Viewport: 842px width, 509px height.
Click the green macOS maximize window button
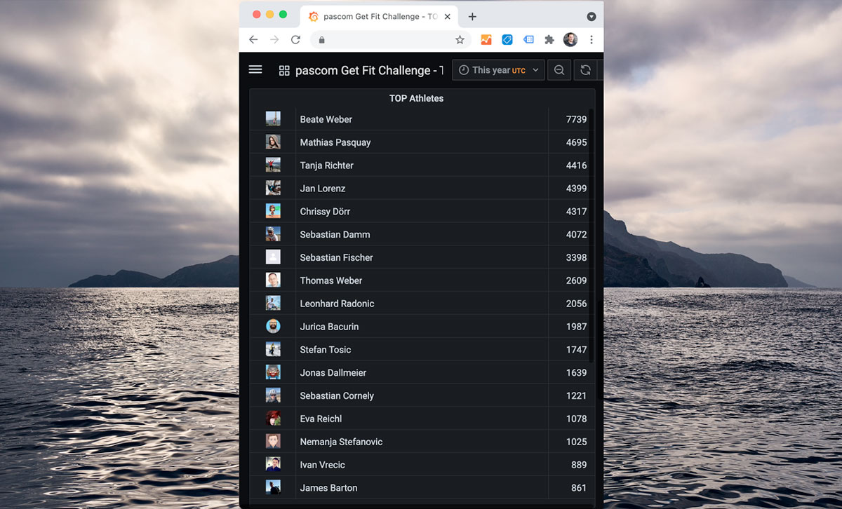pyautogui.click(x=283, y=15)
